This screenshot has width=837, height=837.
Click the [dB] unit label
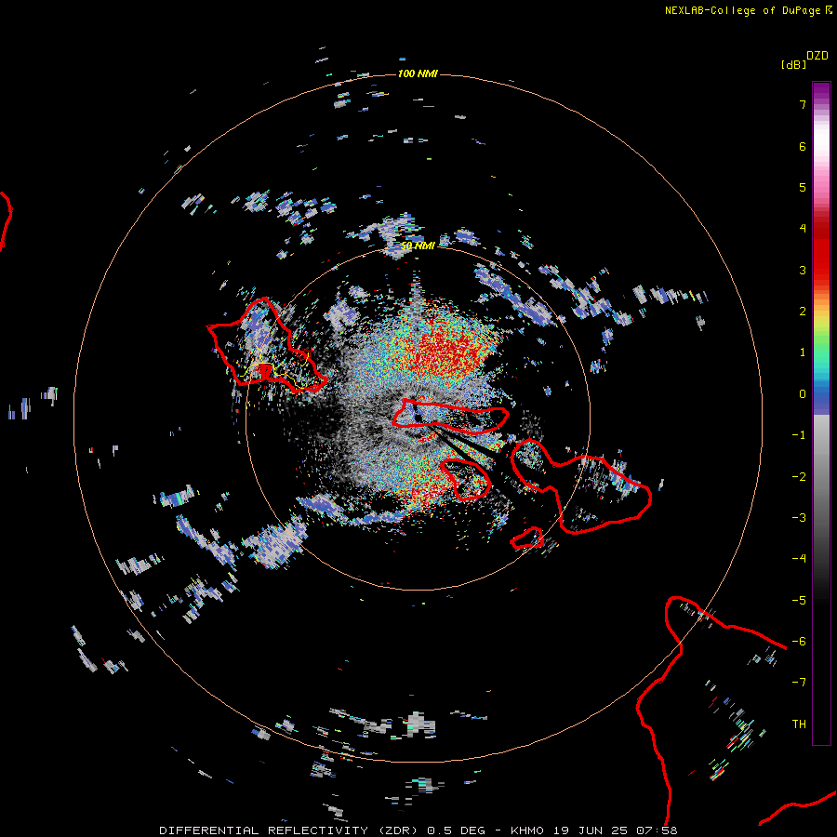pos(793,65)
